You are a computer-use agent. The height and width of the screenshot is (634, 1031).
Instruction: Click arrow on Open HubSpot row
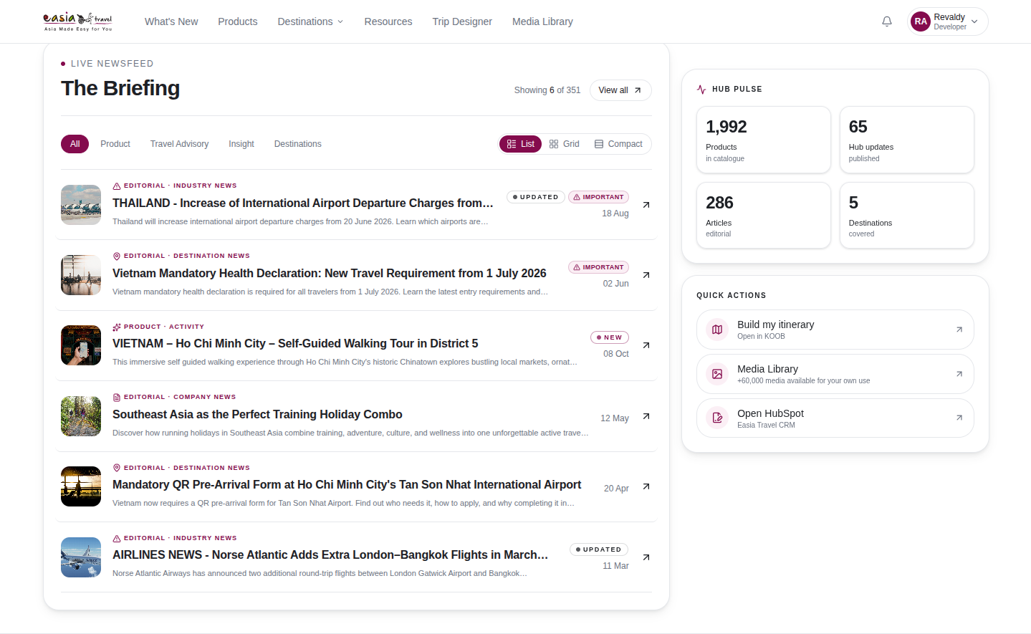(x=959, y=418)
